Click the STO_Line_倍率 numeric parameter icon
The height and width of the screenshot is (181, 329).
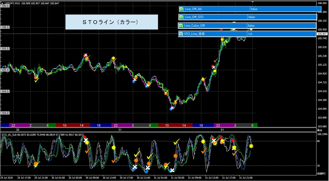coord(181,34)
